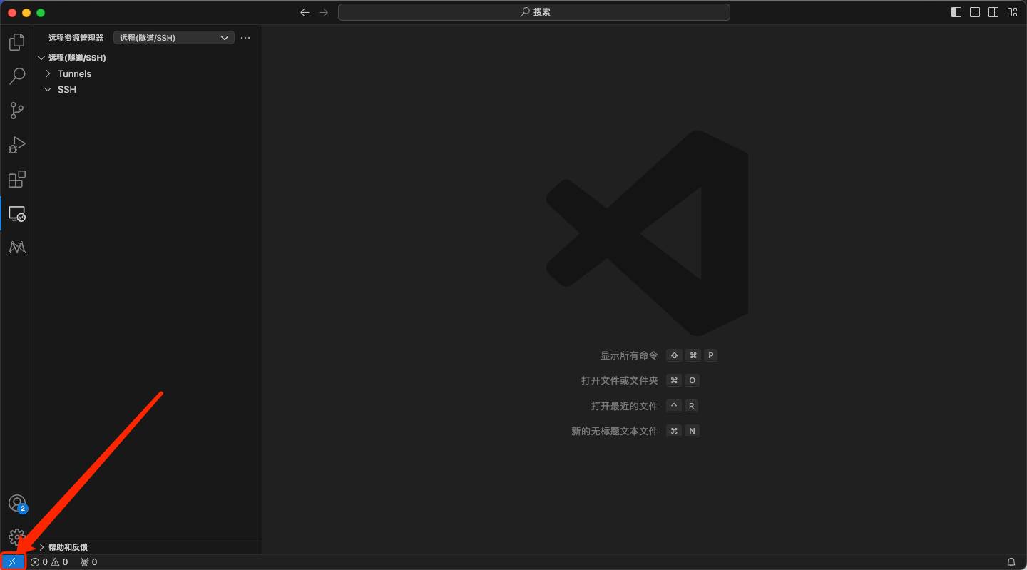
Task: Show errors and warnings in status bar
Action: 49,562
